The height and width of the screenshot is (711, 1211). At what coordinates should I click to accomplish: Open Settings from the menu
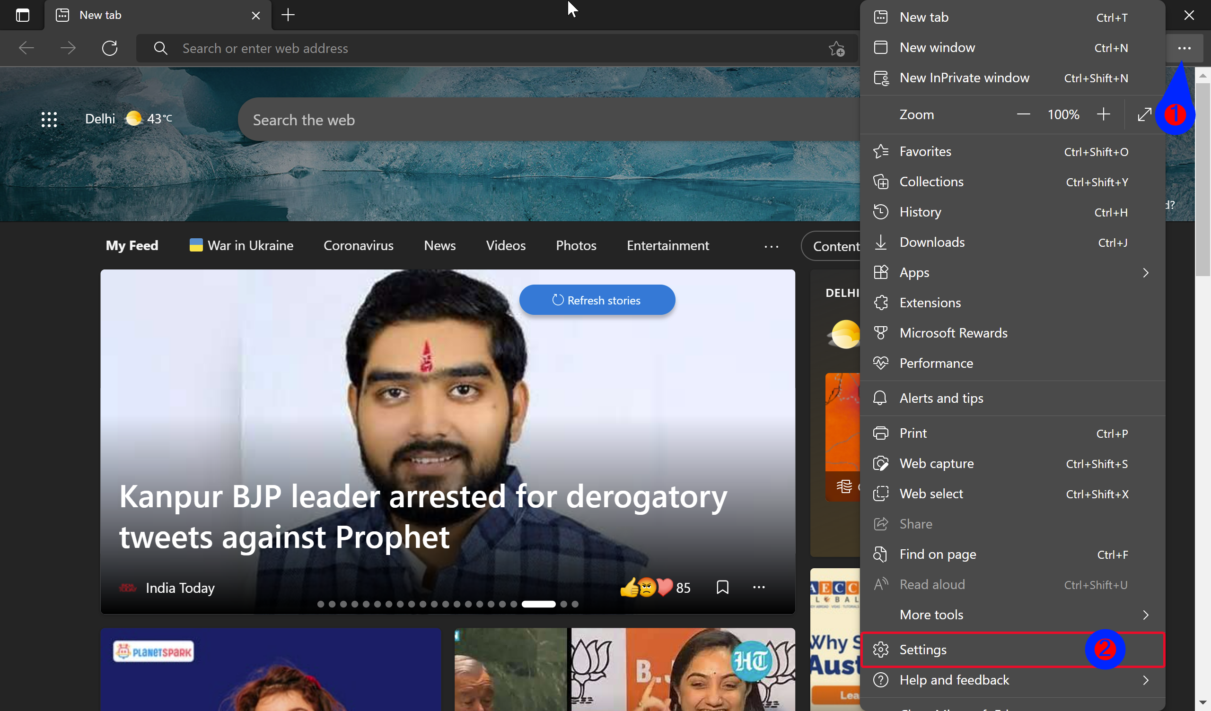(x=1012, y=650)
